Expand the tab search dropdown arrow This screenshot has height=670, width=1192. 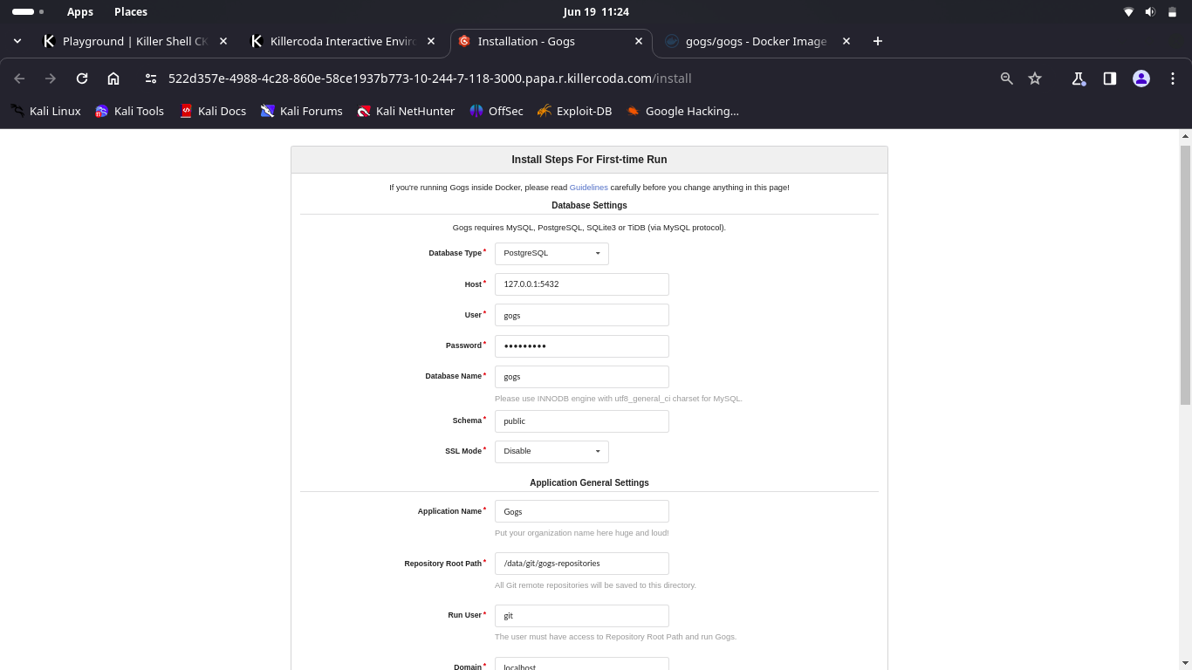coord(17,41)
